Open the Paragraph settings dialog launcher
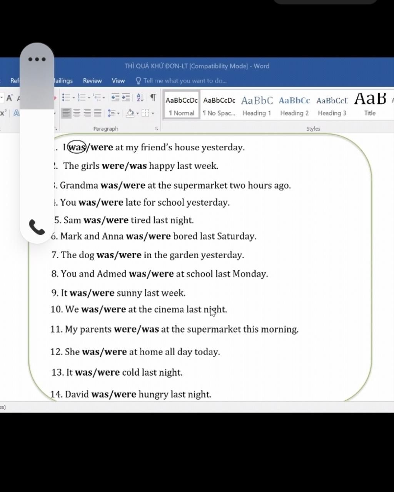Screen dimensions: 394x492 pyautogui.click(x=156, y=129)
